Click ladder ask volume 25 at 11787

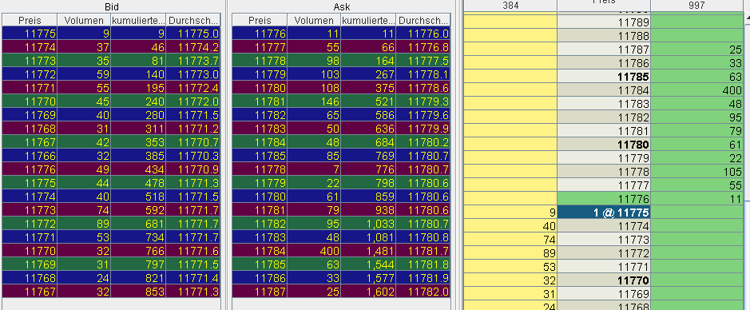tap(696, 50)
